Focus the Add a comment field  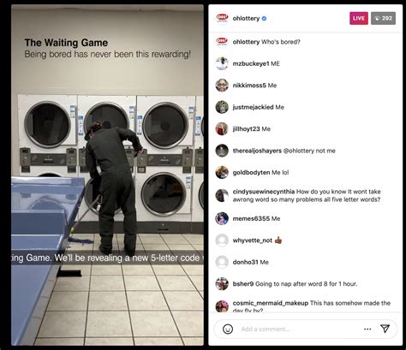pyautogui.click(x=300, y=329)
